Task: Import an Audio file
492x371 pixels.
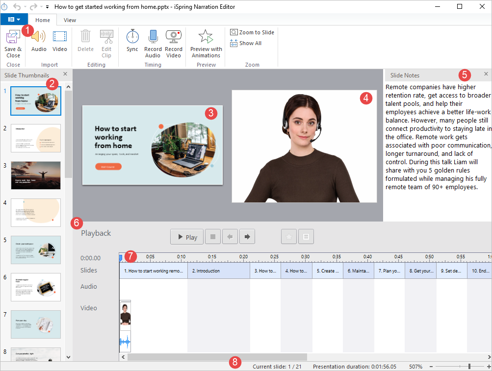Action: coord(39,37)
